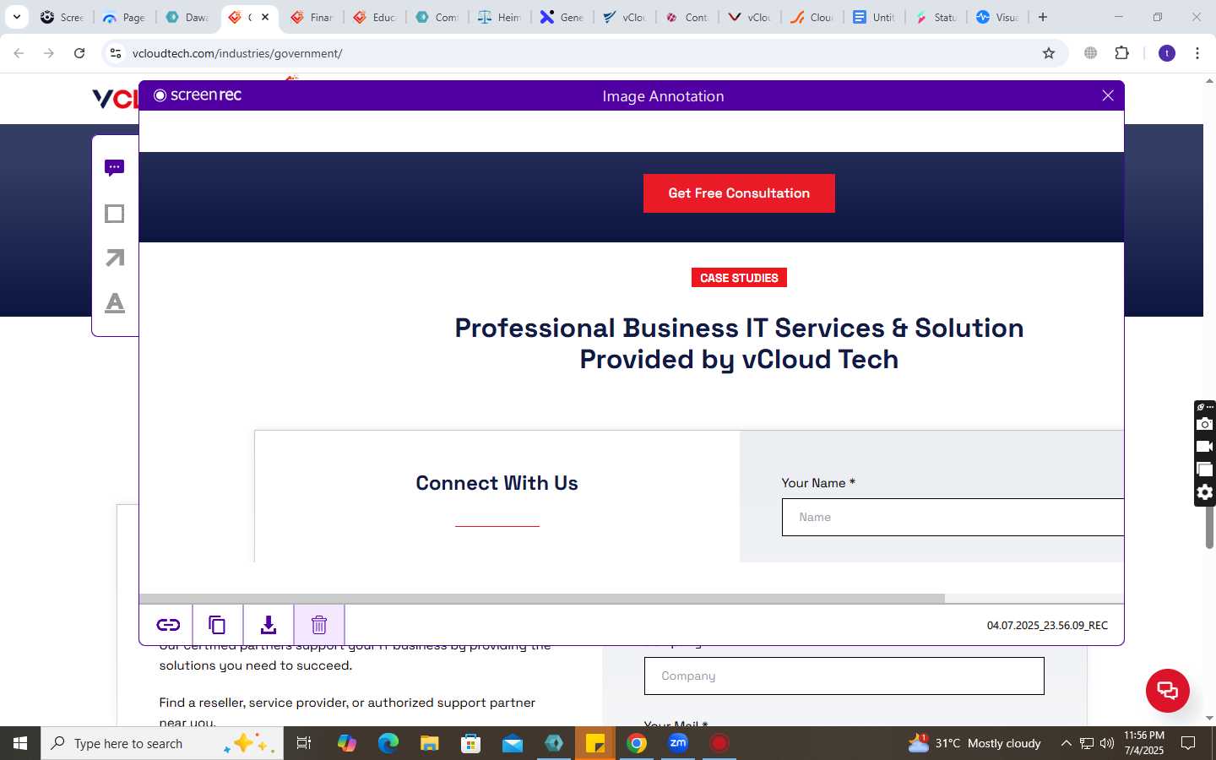Go forward in browser history
Image resolution: width=1216 pixels, height=760 pixels.
(x=49, y=53)
